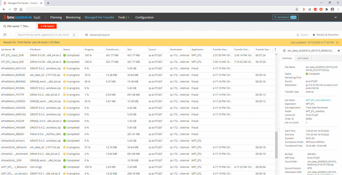Click the refresh results icon
This screenshot has width=342, height=175.
[x=5, y=35]
